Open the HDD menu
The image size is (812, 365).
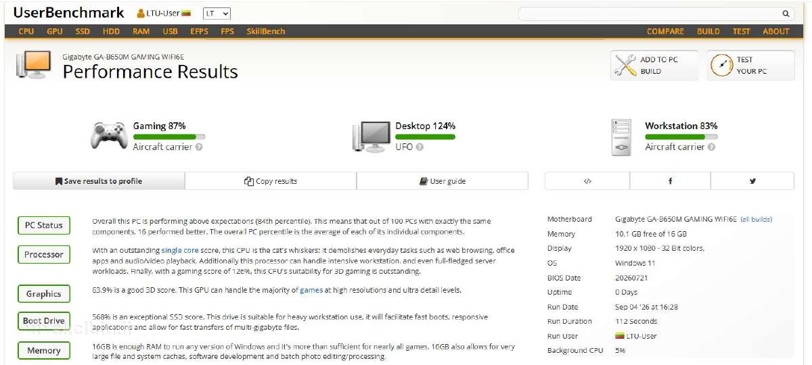(x=111, y=31)
